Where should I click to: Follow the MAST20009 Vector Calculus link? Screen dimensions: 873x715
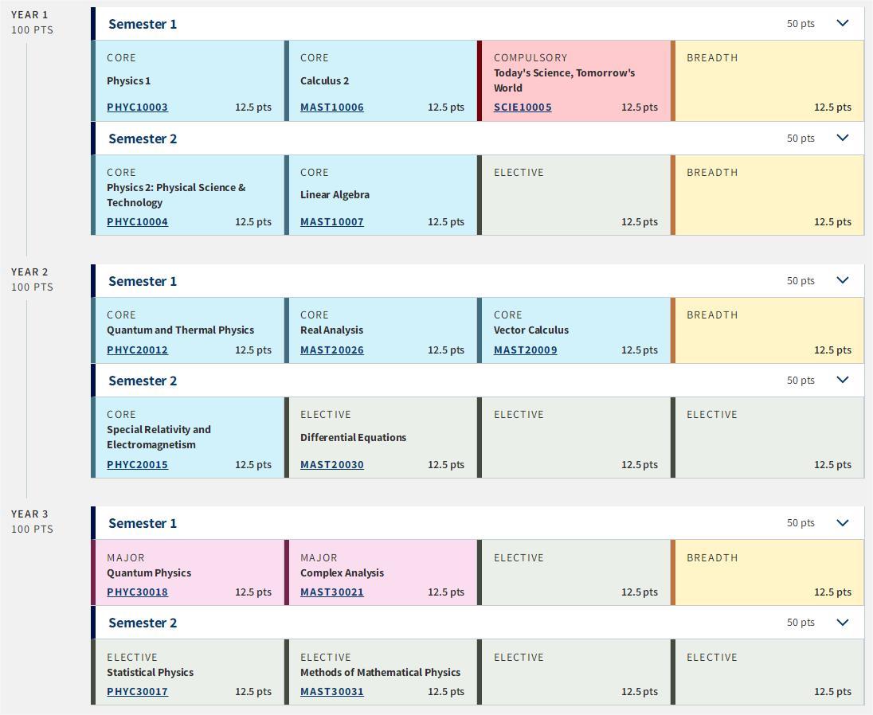pos(525,350)
